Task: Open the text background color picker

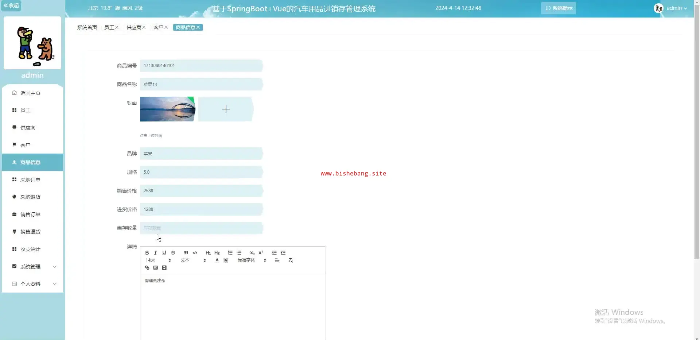Action: point(226,260)
